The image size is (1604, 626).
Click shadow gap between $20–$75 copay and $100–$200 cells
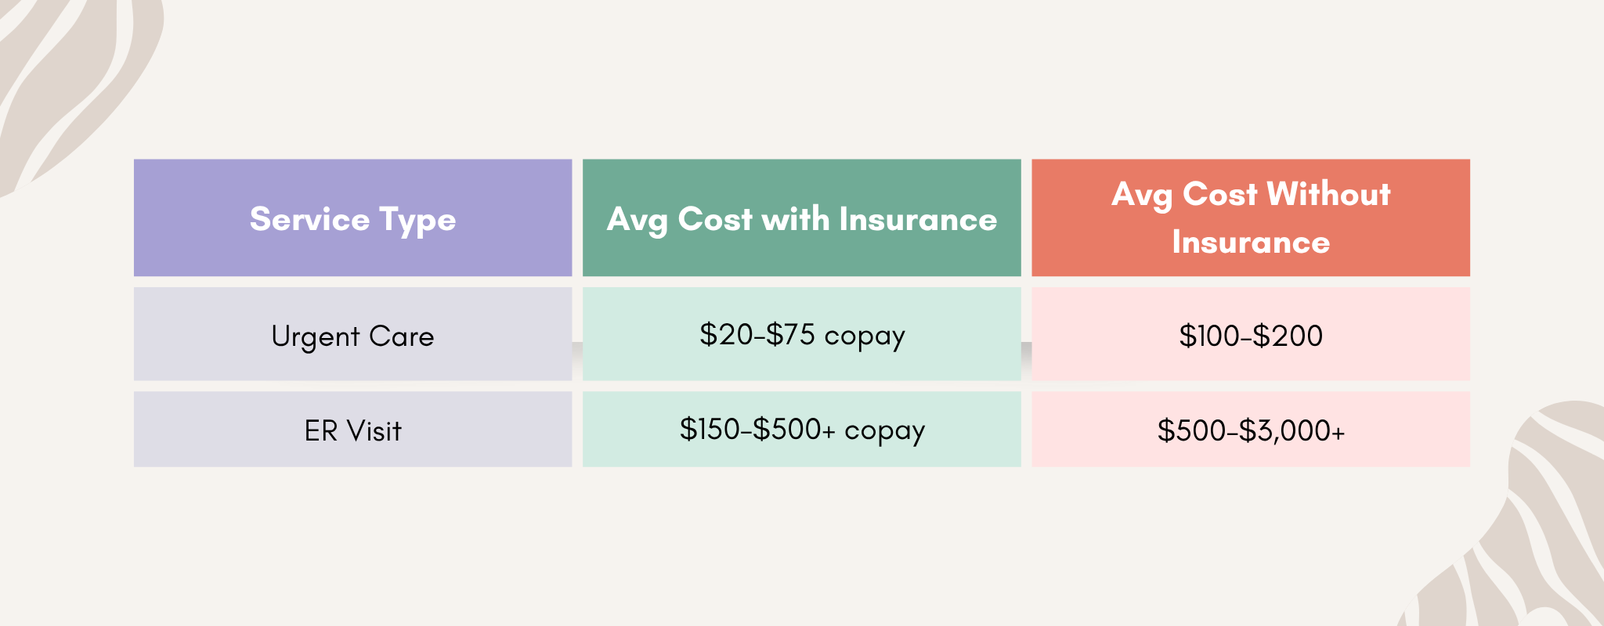1027,358
